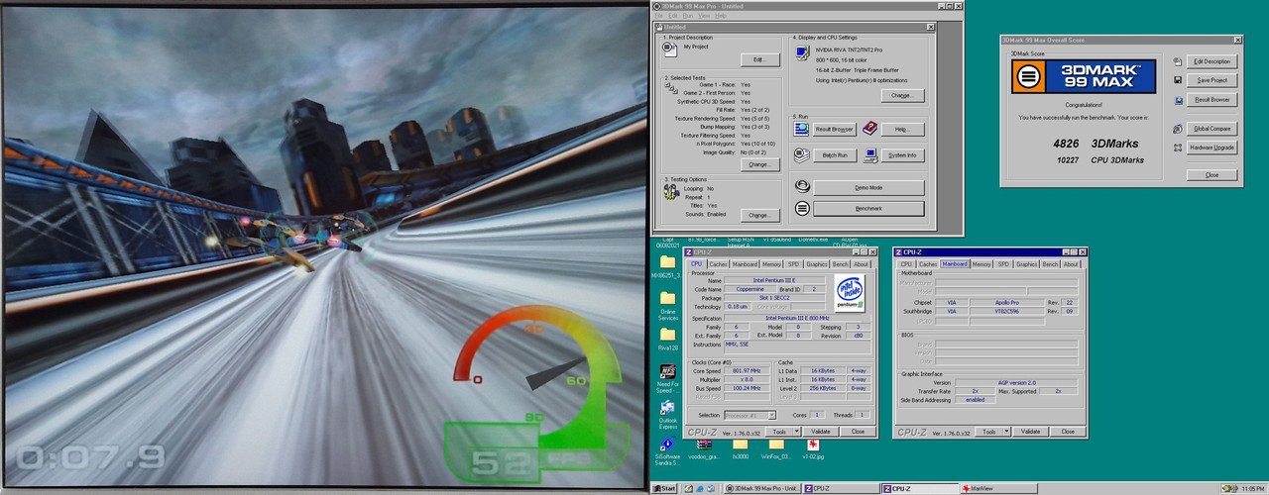
Task: Click the Result Browser icon in the score dialog
Action: tap(1177, 100)
